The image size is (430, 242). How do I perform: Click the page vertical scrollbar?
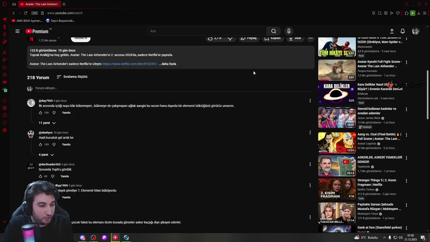428,95
